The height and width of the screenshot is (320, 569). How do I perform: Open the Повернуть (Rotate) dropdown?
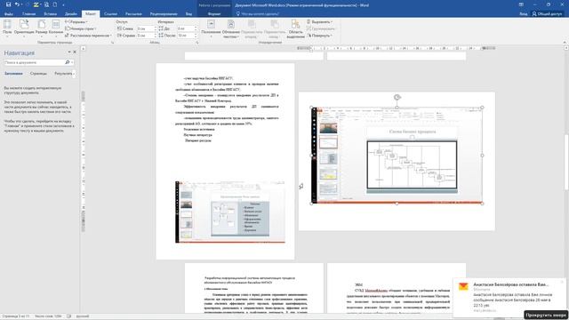(x=319, y=36)
